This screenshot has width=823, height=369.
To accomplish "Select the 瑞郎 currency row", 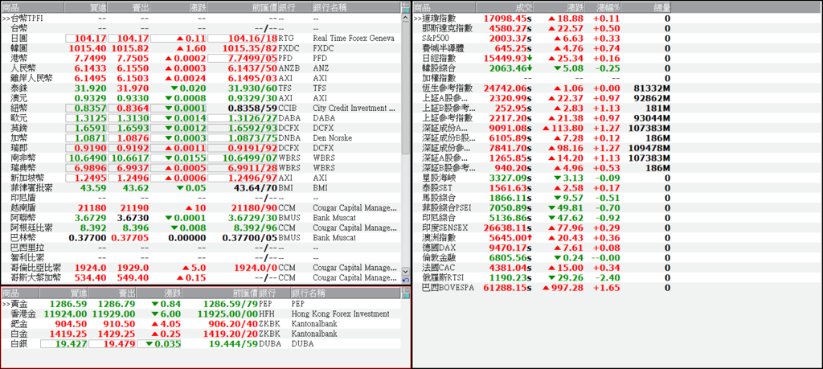I will 200,148.
